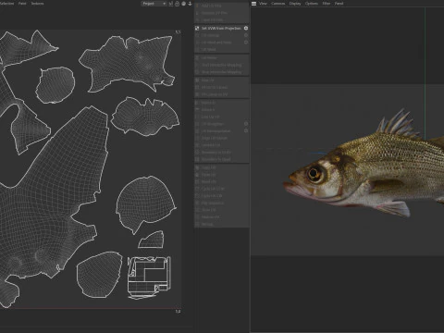Run the Set UVW from Projection command
444x333 pixels.
[x=221, y=28]
